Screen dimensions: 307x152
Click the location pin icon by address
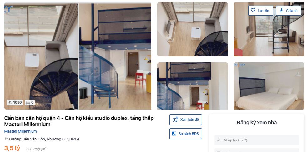6,139
